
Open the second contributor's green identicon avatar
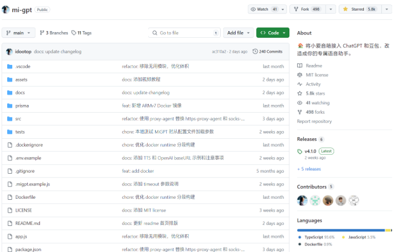coord(315,200)
